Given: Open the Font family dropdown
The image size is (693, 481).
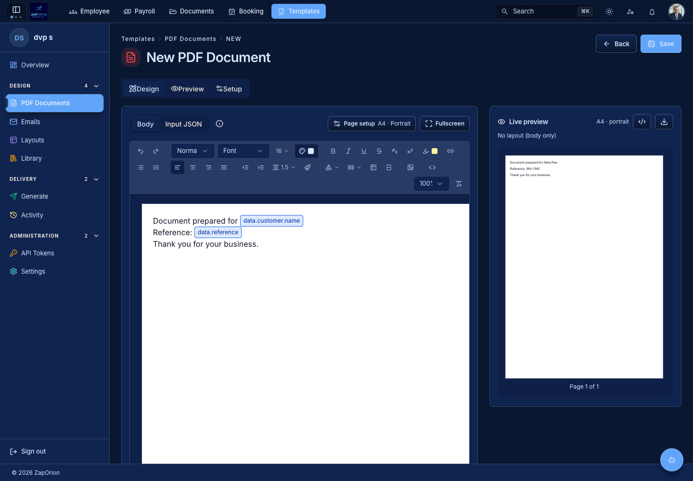Looking at the screenshot, I should 243,151.
